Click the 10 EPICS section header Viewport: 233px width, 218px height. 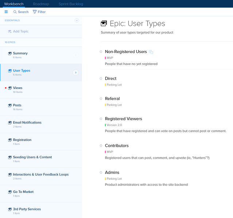tap(10, 42)
